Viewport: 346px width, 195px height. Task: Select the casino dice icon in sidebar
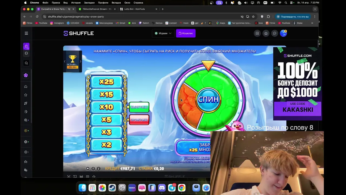tap(26, 46)
